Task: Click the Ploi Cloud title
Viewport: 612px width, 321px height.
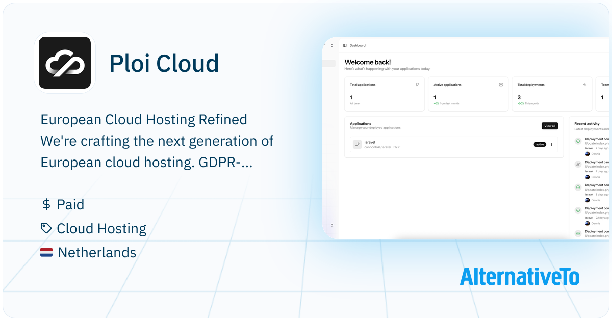Action: click(164, 63)
